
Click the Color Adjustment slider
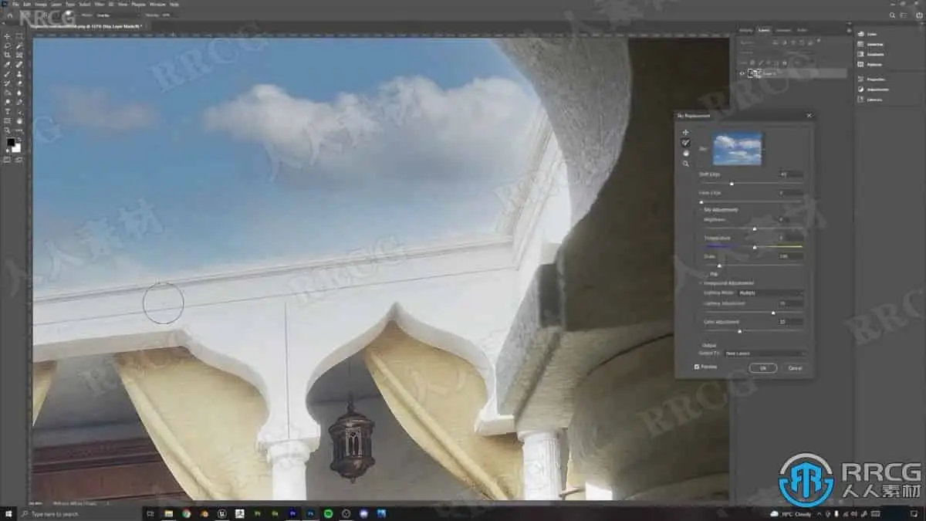pos(753,331)
